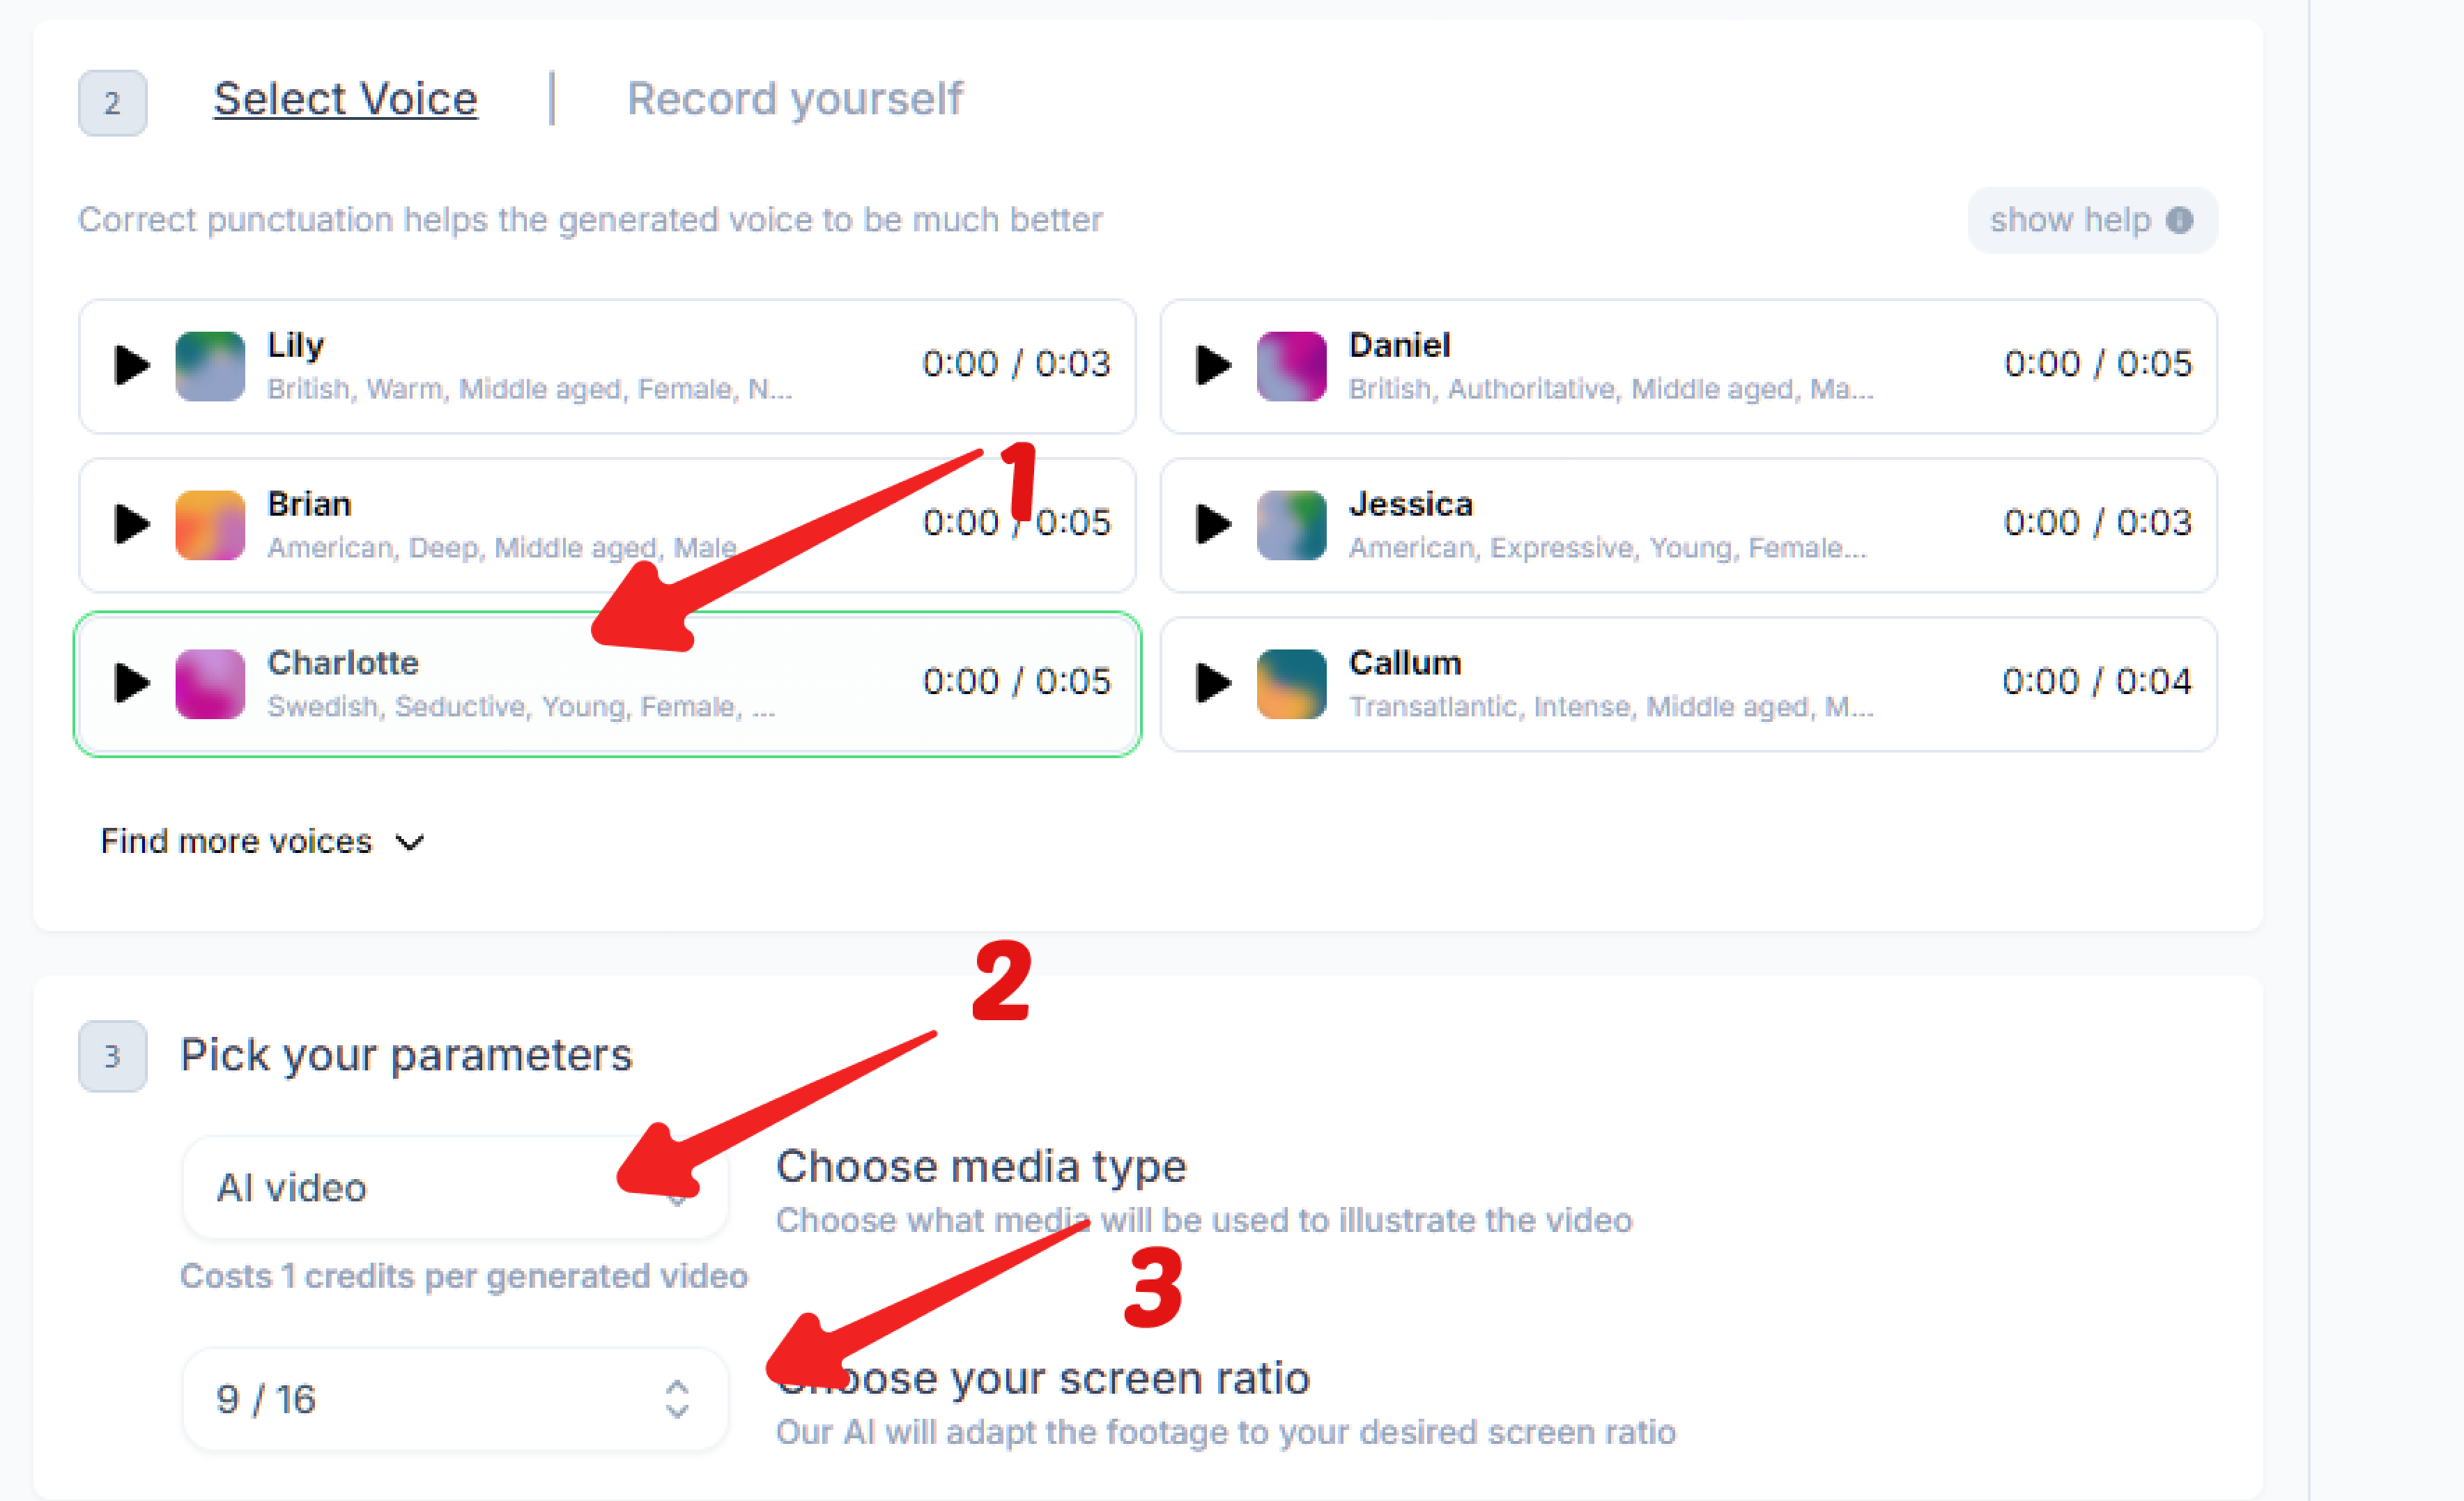This screenshot has height=1501, width=2464.
Task: Switch to the Select Voice tab
Action: pos(345,99)
